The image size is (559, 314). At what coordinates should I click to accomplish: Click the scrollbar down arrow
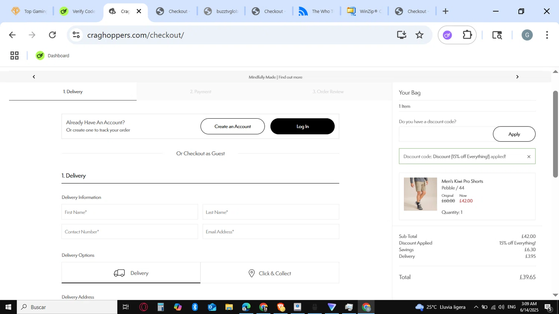tap(555, 295)
